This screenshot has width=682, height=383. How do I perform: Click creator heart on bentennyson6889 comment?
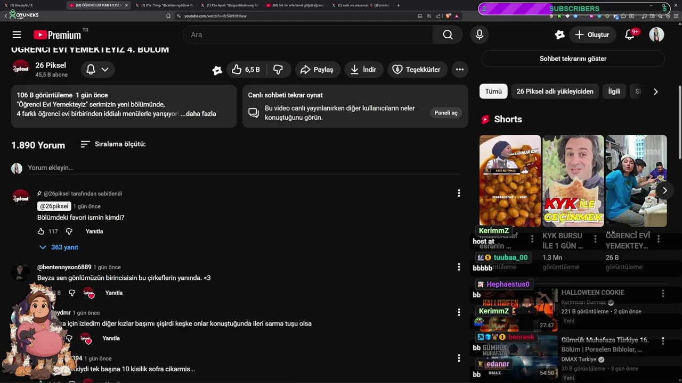point(88,293)
